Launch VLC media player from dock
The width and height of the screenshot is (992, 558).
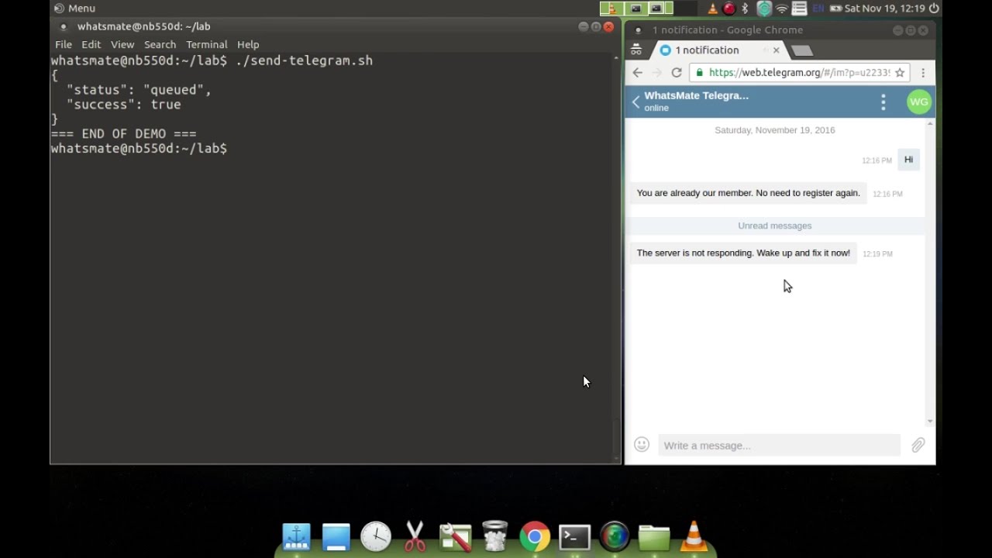tap(694, 536)
